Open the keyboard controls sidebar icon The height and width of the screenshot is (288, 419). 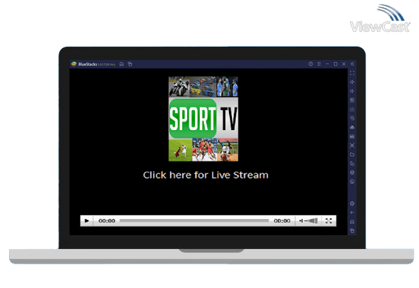click(x=352, y=109)
